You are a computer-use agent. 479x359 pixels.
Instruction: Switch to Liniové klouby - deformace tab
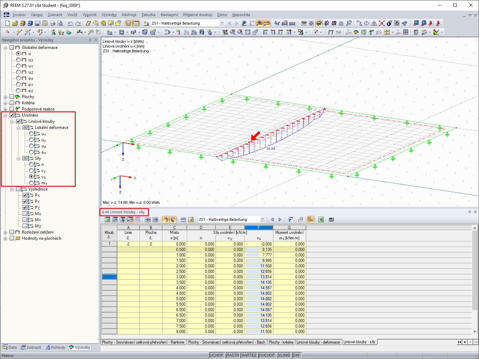point(318,342)
